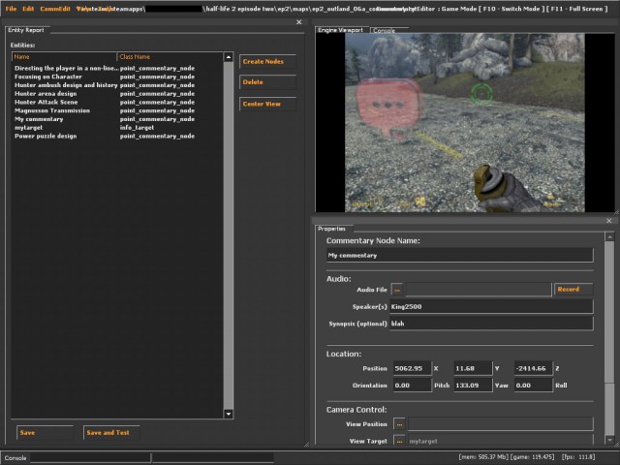
Task: Click the red commentary speech bubble in viewport
Action: 388,108
